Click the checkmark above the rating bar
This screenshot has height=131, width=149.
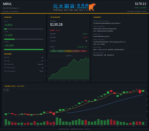click(54, 49)
